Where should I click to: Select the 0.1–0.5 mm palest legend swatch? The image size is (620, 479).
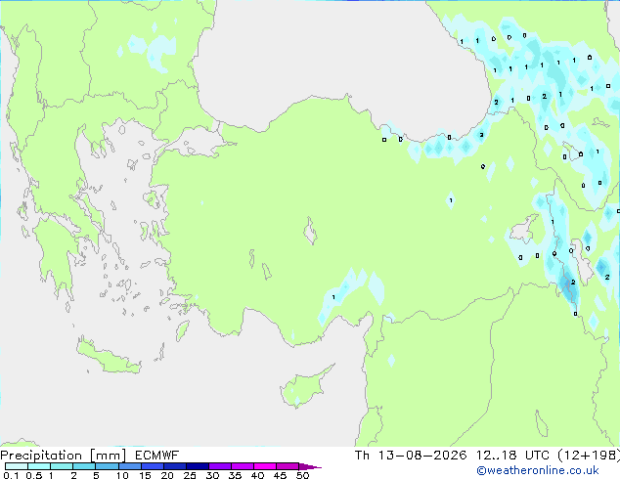click(x=17, y=466)
